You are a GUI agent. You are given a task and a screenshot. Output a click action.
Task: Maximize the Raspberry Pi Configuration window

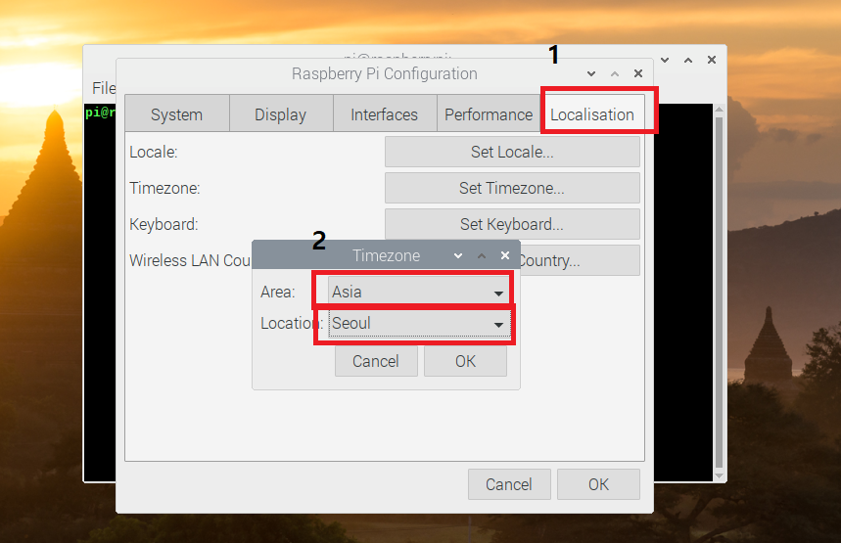point(615,73)
